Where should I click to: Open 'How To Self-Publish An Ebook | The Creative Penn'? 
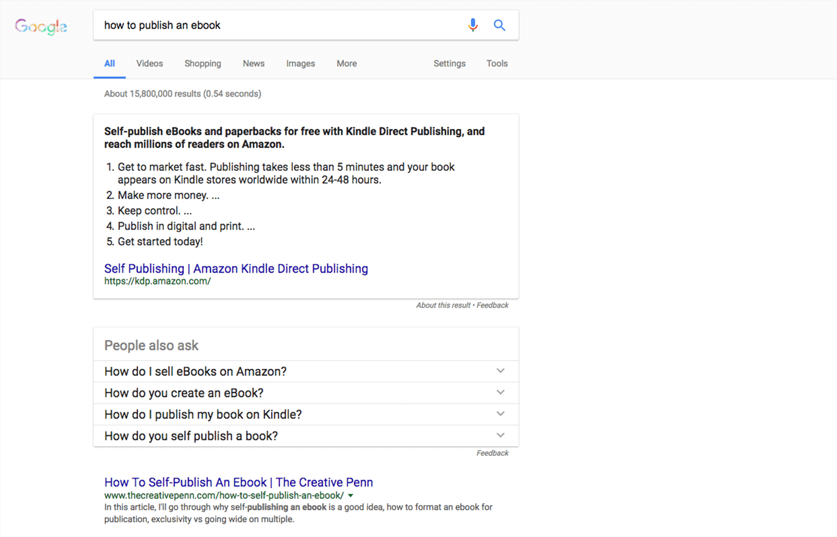click(239, 482)
